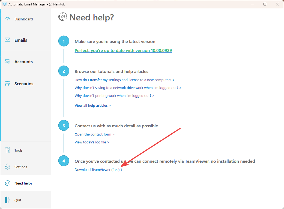Click the Dashboard gauge icon in sidebar
Screen dimensions: 284x209
click(x=7, y=19)
